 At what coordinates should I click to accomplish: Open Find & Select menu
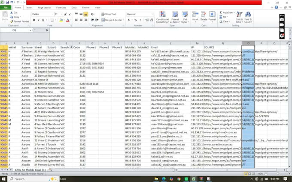tap(248, 17)
